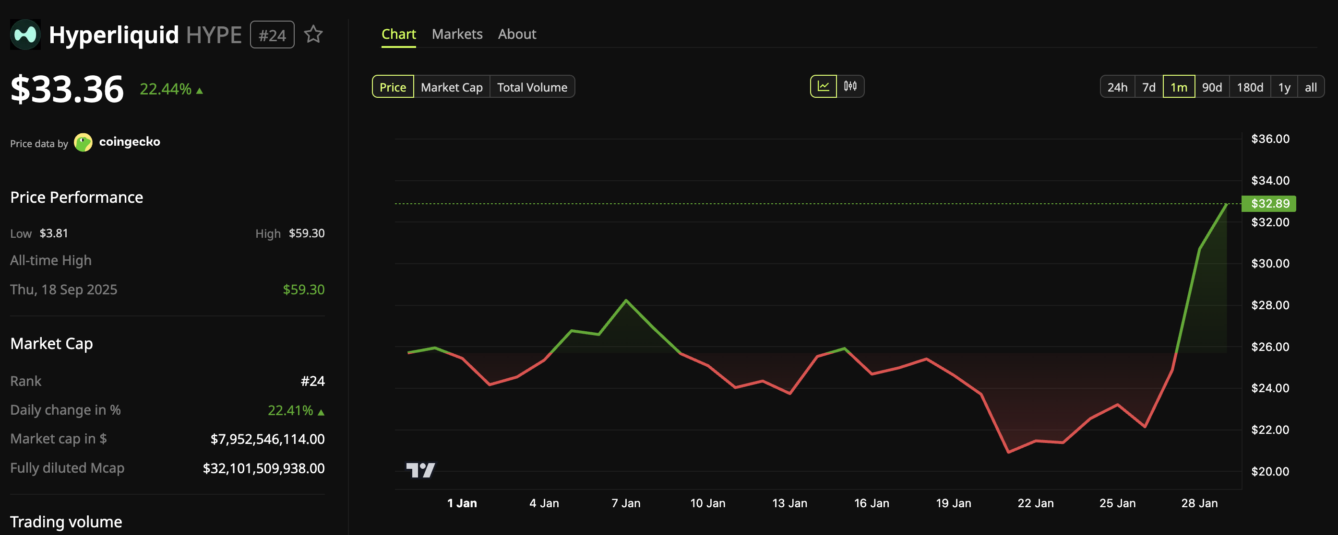Toggle the Price chart mode

tap(393, 87)
